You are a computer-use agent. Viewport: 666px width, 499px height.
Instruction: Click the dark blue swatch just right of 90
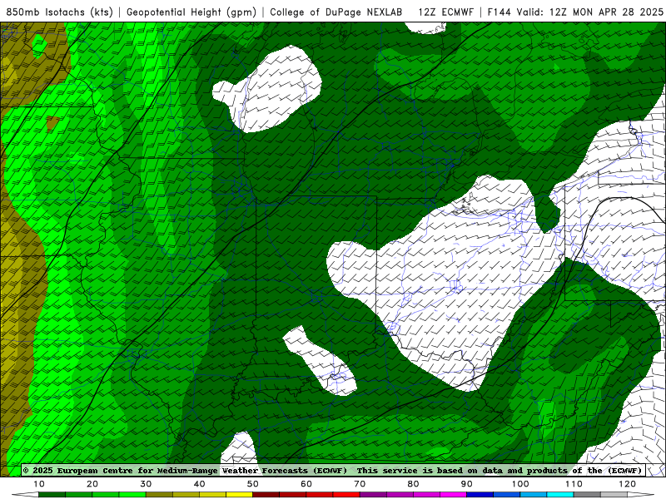pos(480,495)
